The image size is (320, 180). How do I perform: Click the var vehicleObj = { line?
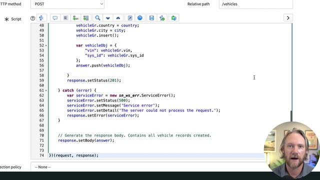[x=96, y=45]
